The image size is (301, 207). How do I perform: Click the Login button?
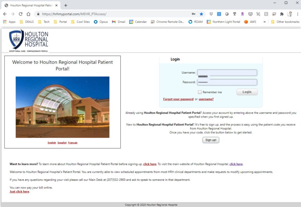247,92
